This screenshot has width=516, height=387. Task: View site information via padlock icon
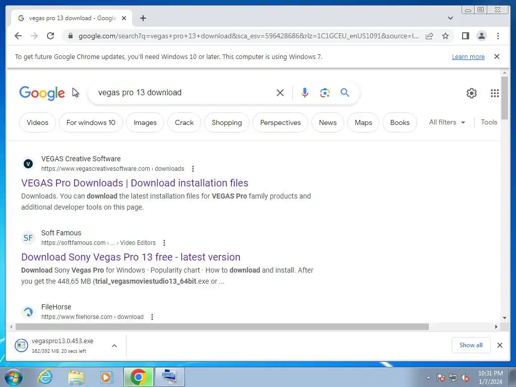pyautogui.click(x=70, y=36)
